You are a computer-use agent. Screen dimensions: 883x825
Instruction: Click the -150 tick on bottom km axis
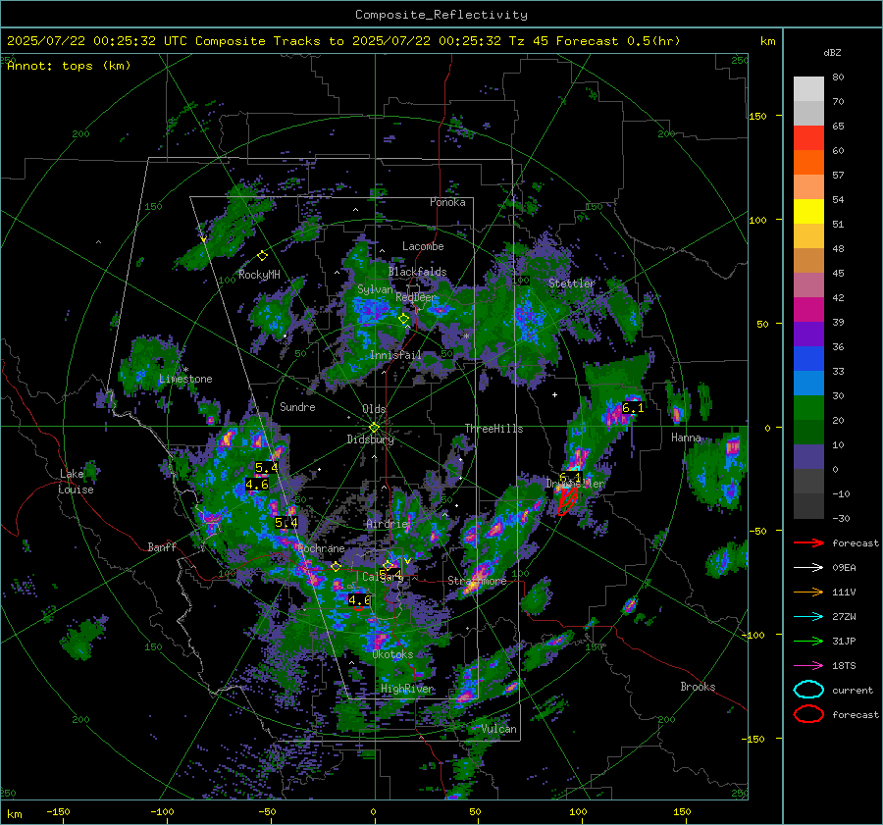click(x=58, y=811)
